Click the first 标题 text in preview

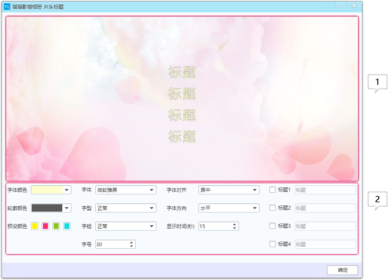182,72
